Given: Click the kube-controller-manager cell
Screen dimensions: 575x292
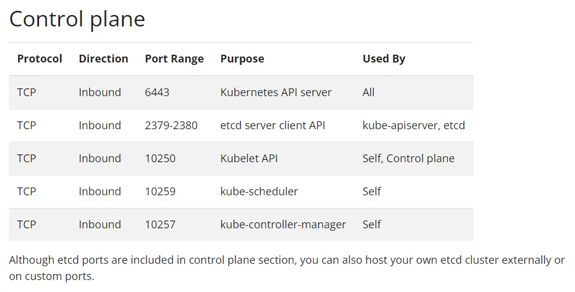Looking at the screenshot, I should pos(283,225).
